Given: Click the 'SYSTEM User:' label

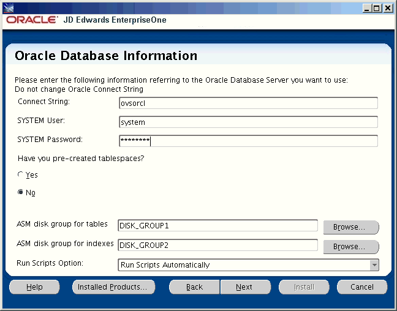Looking at the screenshot, I should (x=41, y=121).
